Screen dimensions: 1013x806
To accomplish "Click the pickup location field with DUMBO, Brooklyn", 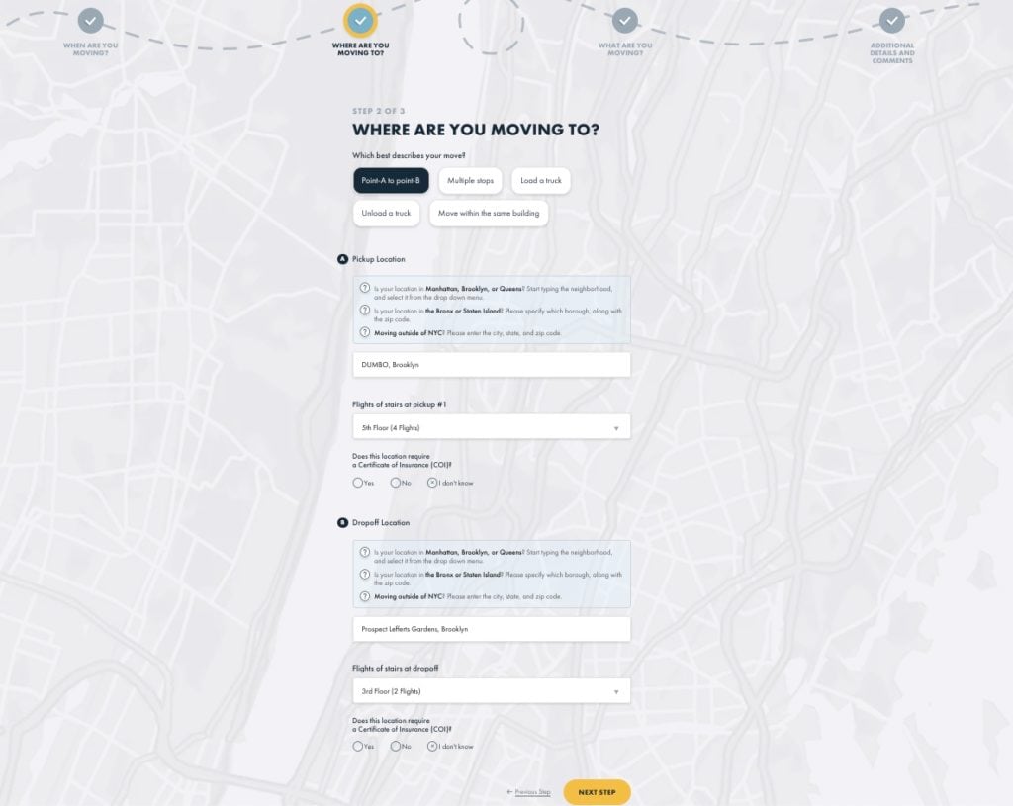I will [x=491, y=365].
